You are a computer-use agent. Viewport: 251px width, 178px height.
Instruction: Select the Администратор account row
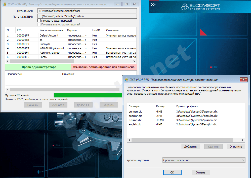(x=49, y=53)
